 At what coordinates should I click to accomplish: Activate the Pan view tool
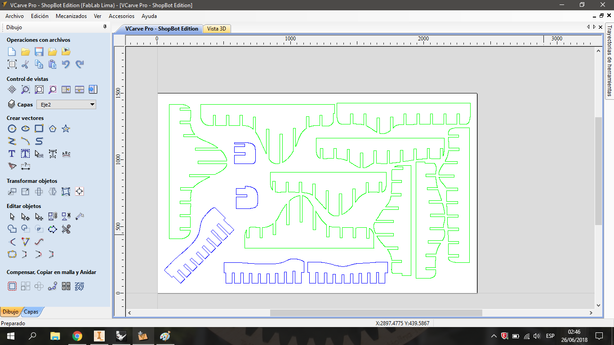(x=12, y=89)
